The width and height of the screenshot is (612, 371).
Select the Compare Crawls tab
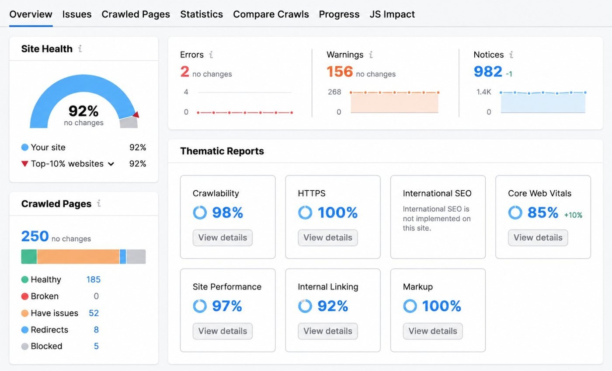pyautogui.click(x=271, y=14)
